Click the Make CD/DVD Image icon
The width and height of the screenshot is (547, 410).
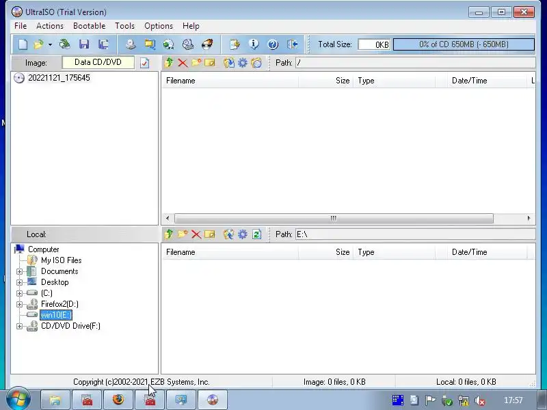(x=131, y=44)
